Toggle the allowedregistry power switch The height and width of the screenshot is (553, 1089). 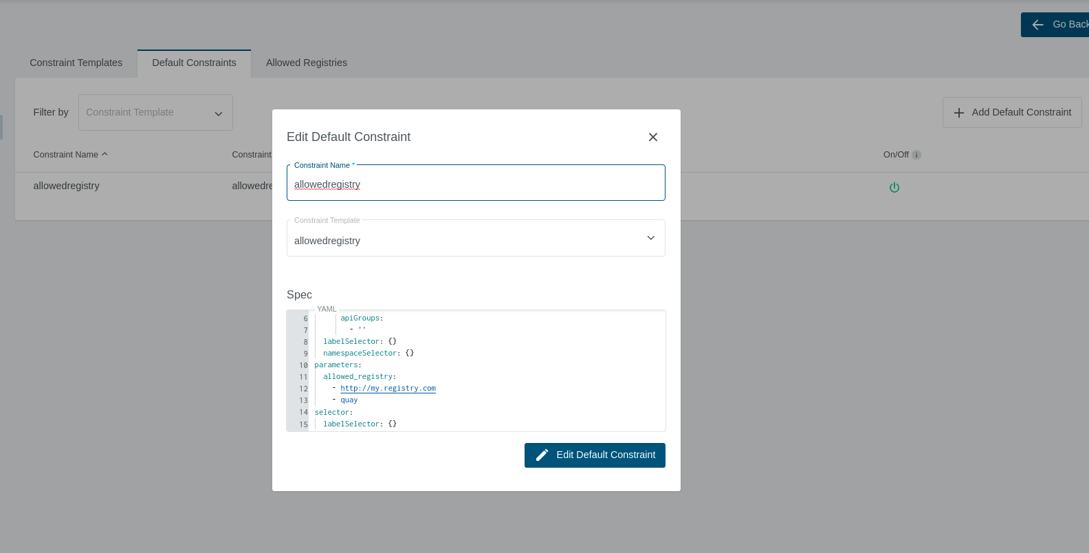pos(894,187)
